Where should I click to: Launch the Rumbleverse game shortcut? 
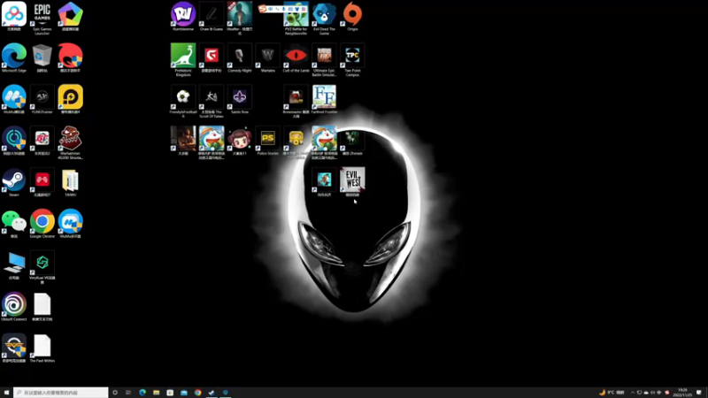coord(183,14)
